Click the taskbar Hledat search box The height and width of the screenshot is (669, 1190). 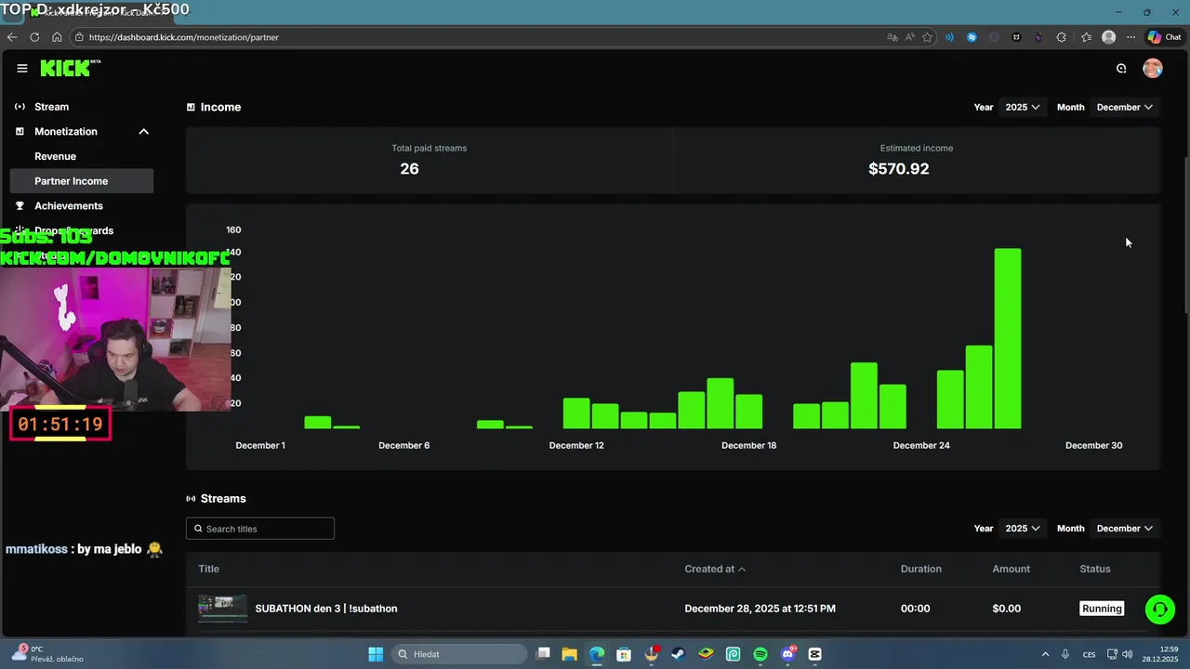pos(460,654)
